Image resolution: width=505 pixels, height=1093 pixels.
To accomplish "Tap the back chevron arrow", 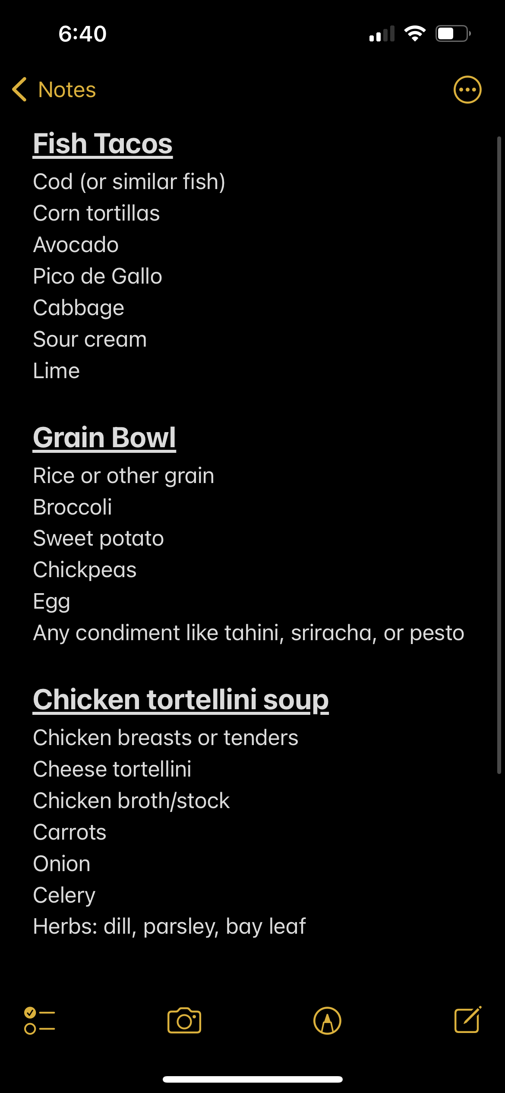I will (x=20, y=90).
